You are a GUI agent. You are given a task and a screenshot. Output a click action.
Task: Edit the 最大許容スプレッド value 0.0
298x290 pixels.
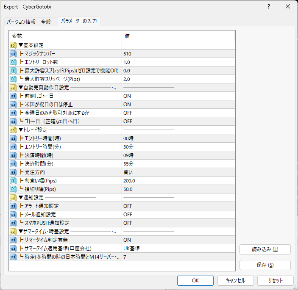coord(178,71)
